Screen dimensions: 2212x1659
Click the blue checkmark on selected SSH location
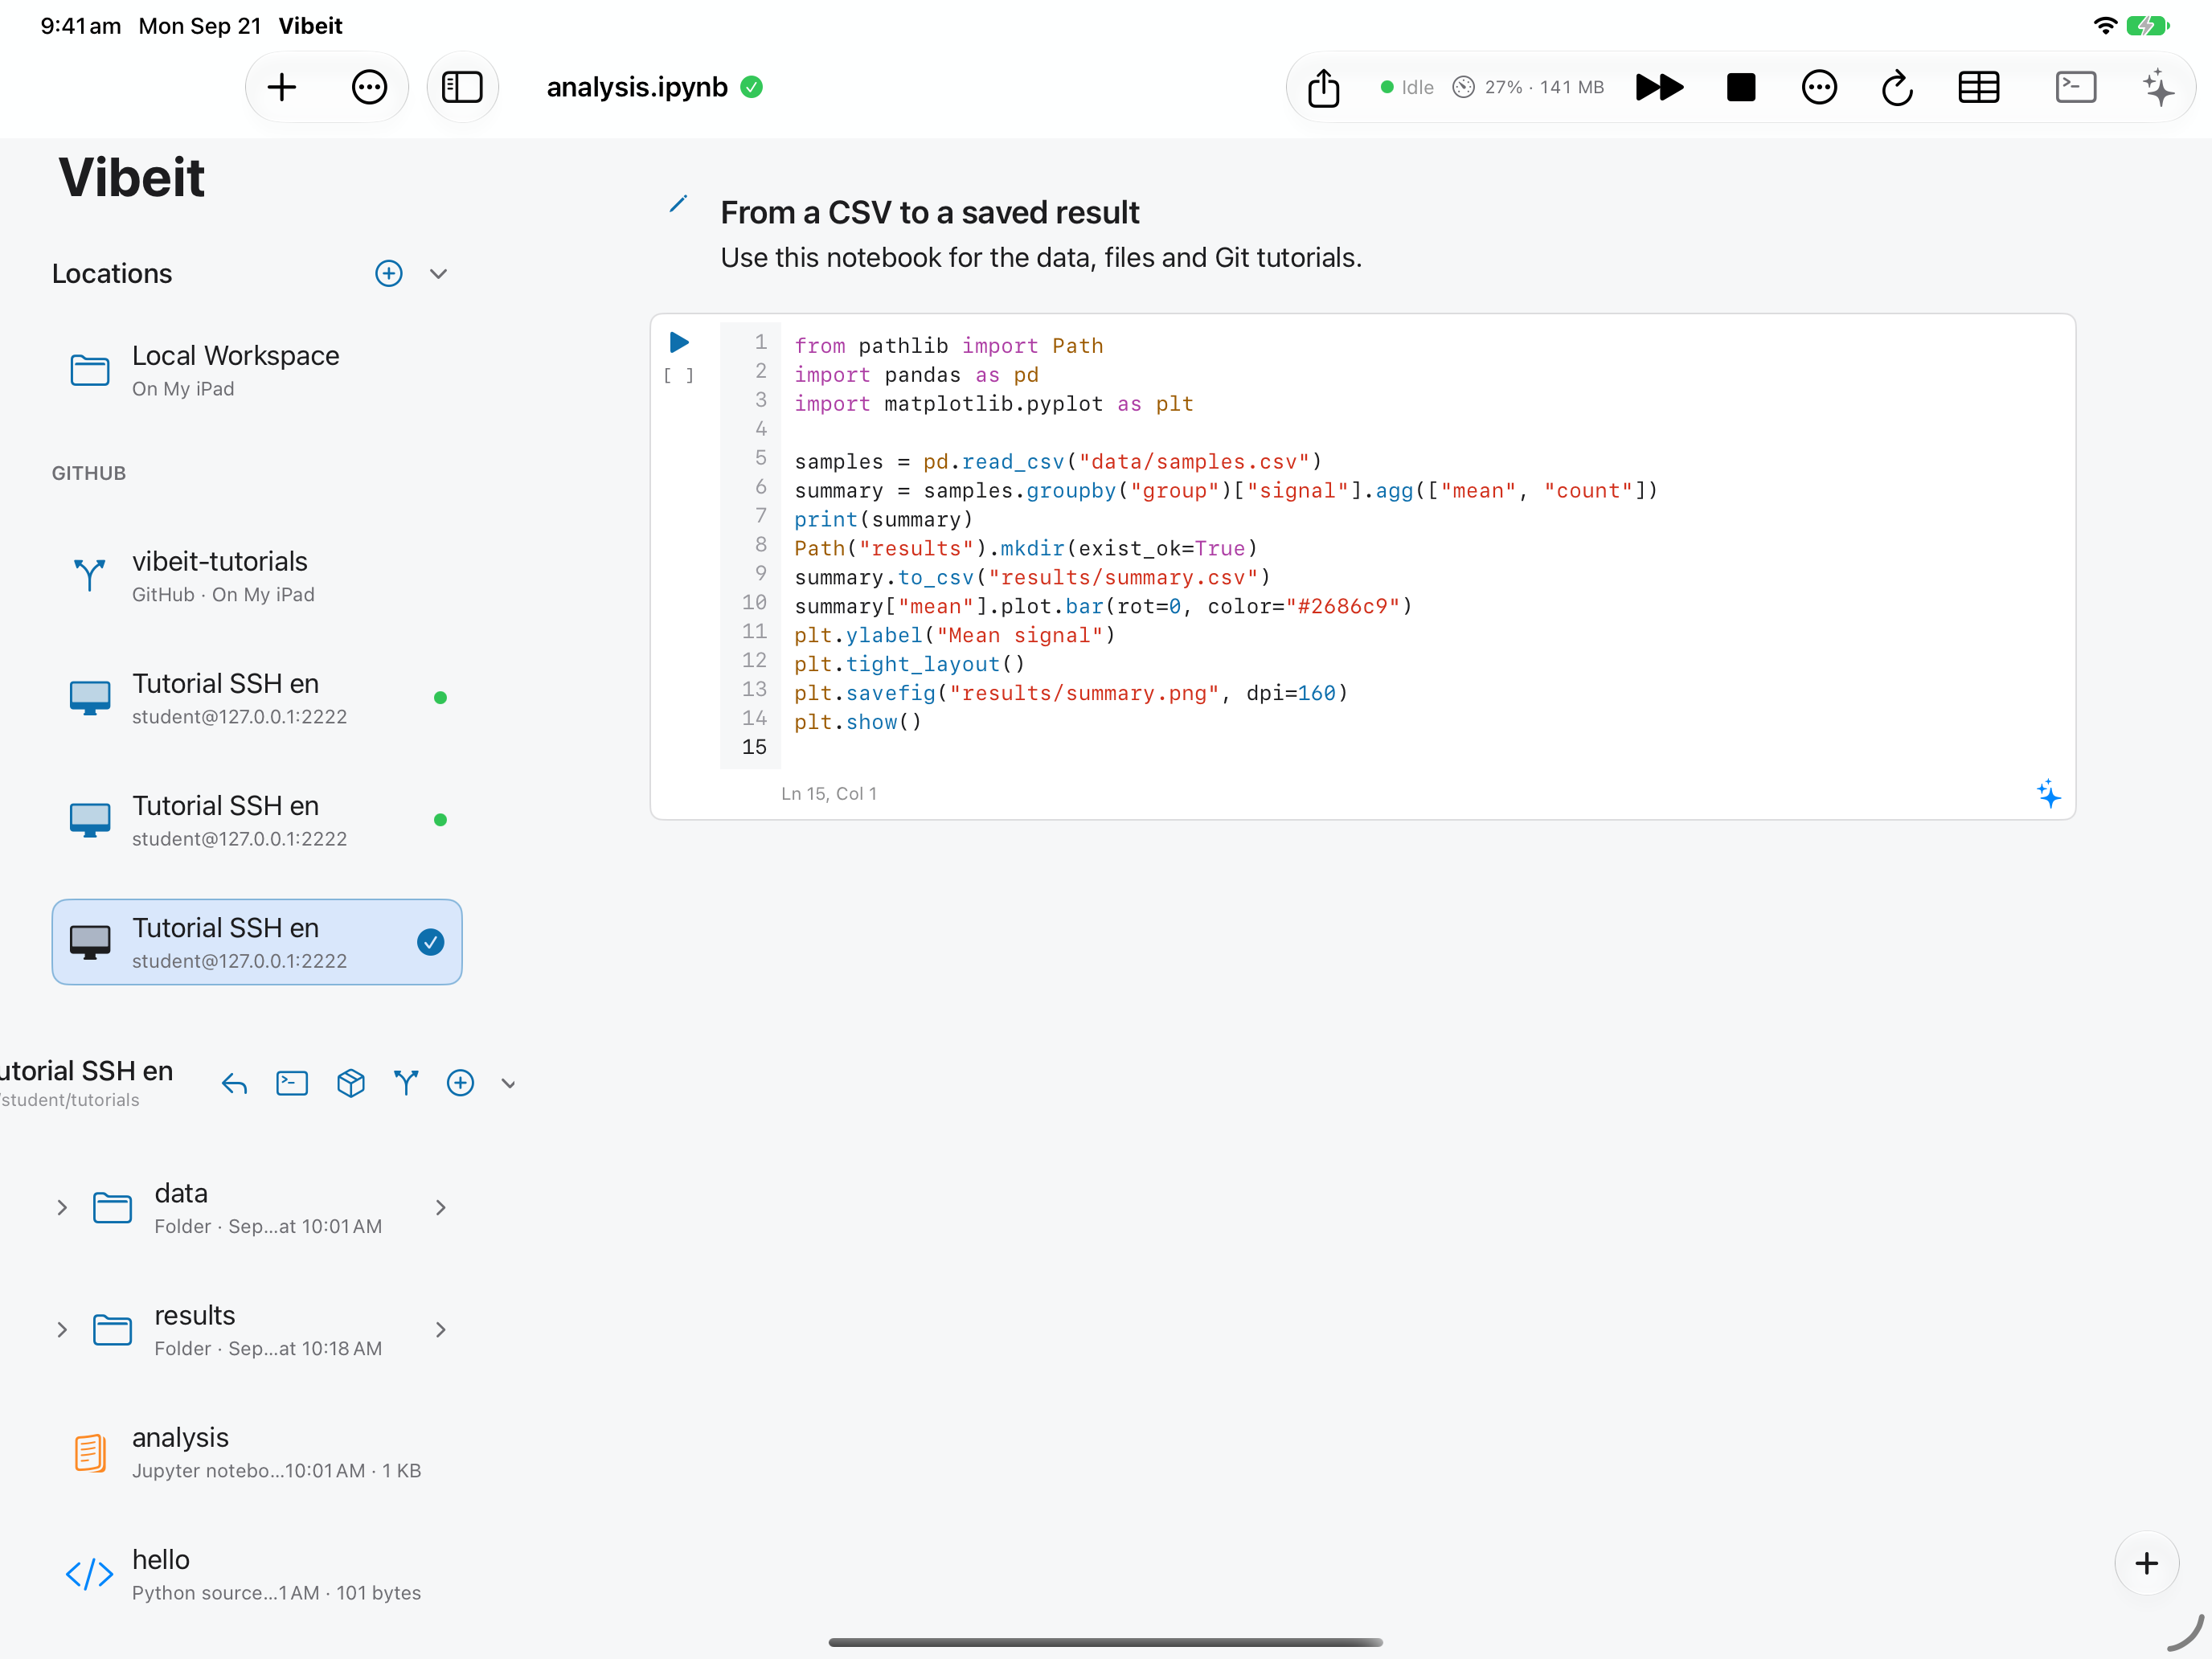[430, 942]
